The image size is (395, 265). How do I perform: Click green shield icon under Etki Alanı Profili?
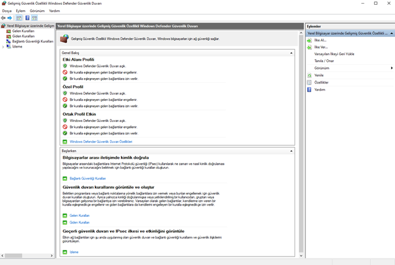point(65,66)
